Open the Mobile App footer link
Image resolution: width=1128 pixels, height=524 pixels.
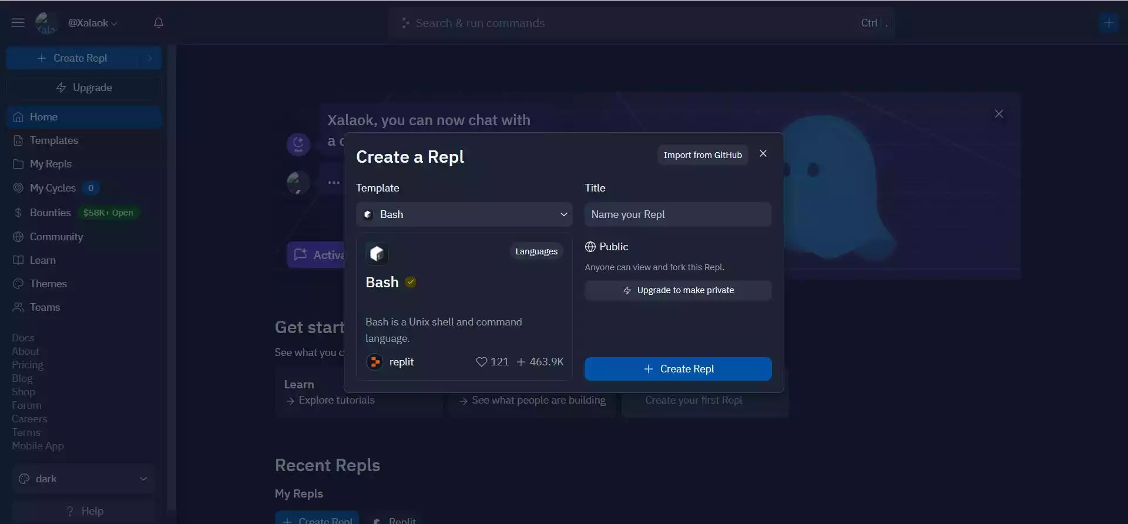38,446
